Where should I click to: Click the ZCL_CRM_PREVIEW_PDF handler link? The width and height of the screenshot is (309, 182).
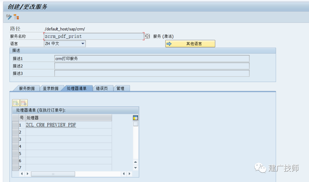point(51,125)
